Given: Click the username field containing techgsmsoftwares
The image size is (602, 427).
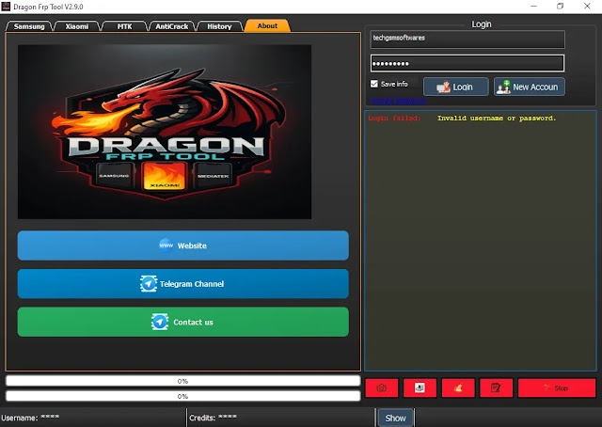Looking at the screenshot, I should click(x=467, y=40).
